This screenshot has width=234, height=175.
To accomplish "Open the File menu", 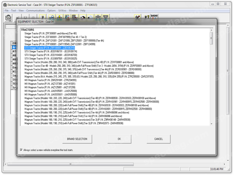I will pos(6,10).
